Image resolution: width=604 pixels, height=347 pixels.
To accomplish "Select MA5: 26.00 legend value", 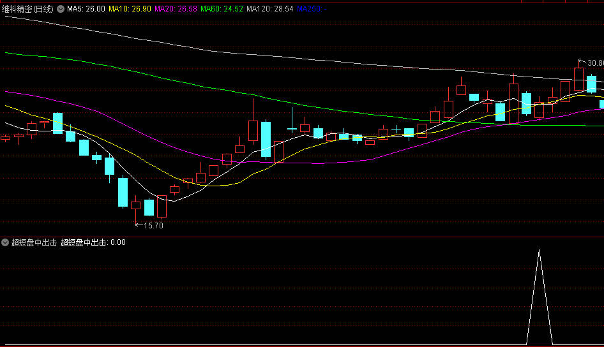I will tap(86, 9).
